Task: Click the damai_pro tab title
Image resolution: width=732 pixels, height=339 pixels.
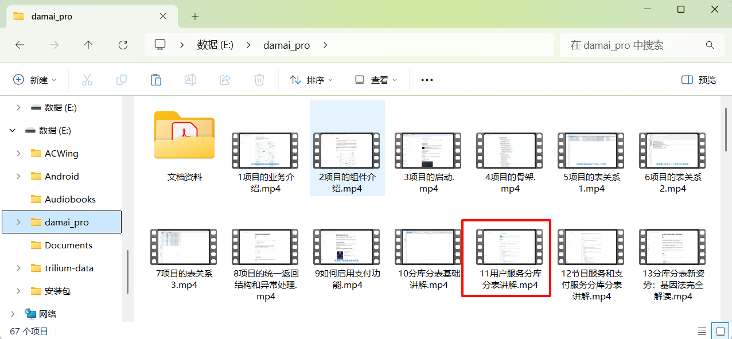Action: tap(50, 17)
